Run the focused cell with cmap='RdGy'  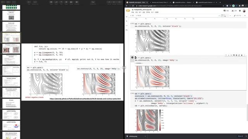pos(133,58)
